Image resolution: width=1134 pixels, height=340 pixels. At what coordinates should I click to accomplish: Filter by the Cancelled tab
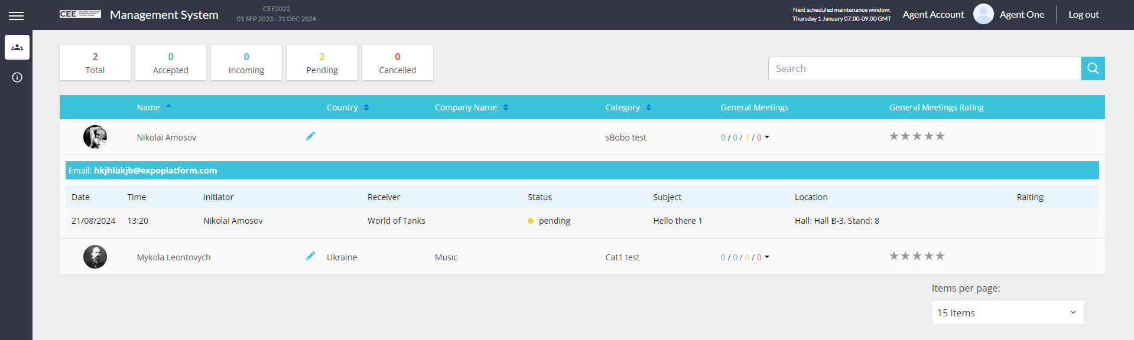tap(398, 63)
